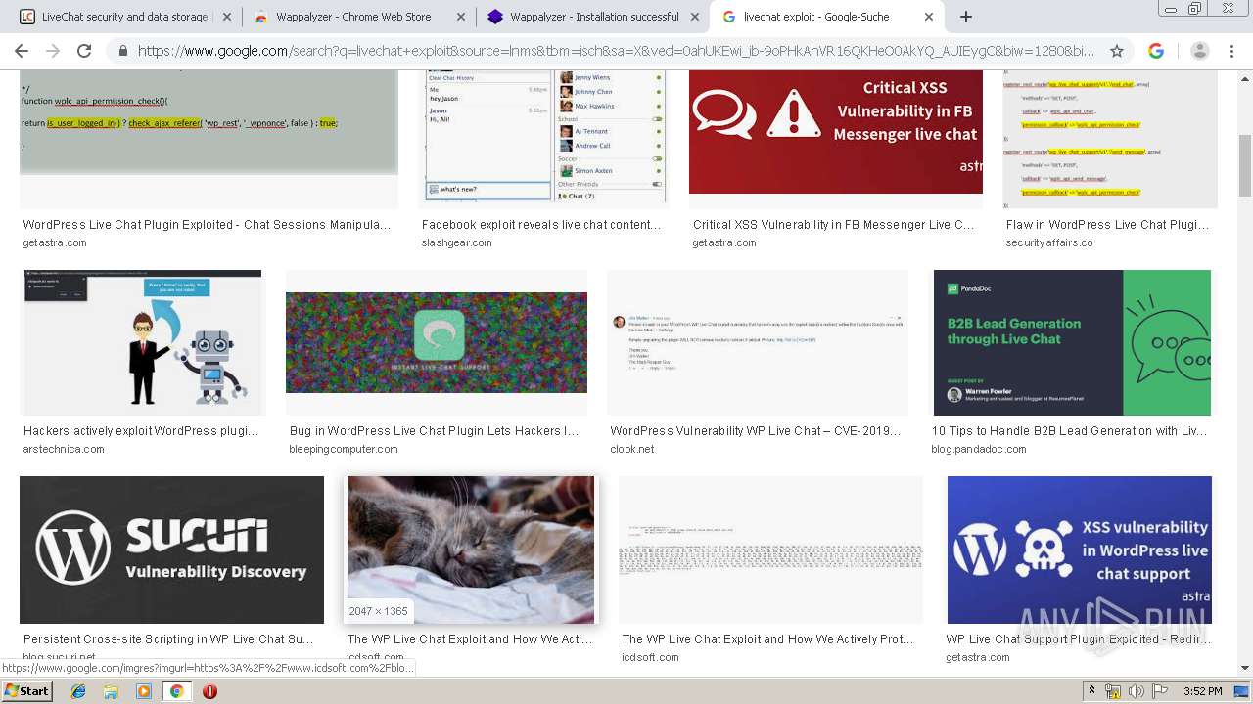Open the red Opera taskbar icon

209,690
